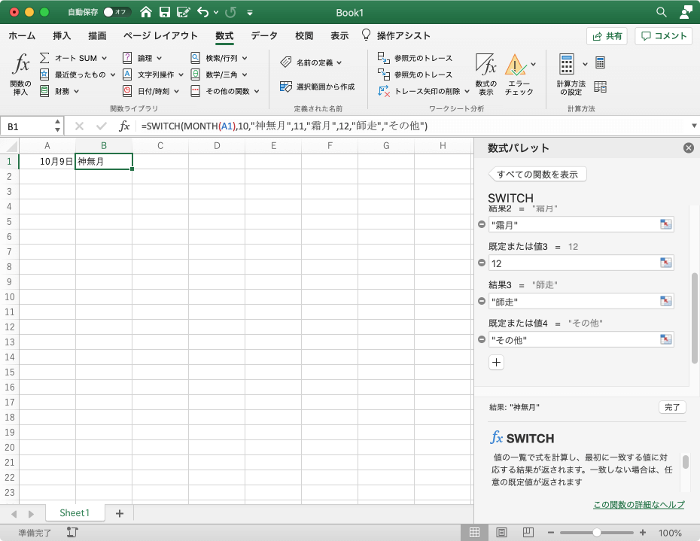Expand the トレース矢印の削除 dropdown arrow

click(467, 91)
